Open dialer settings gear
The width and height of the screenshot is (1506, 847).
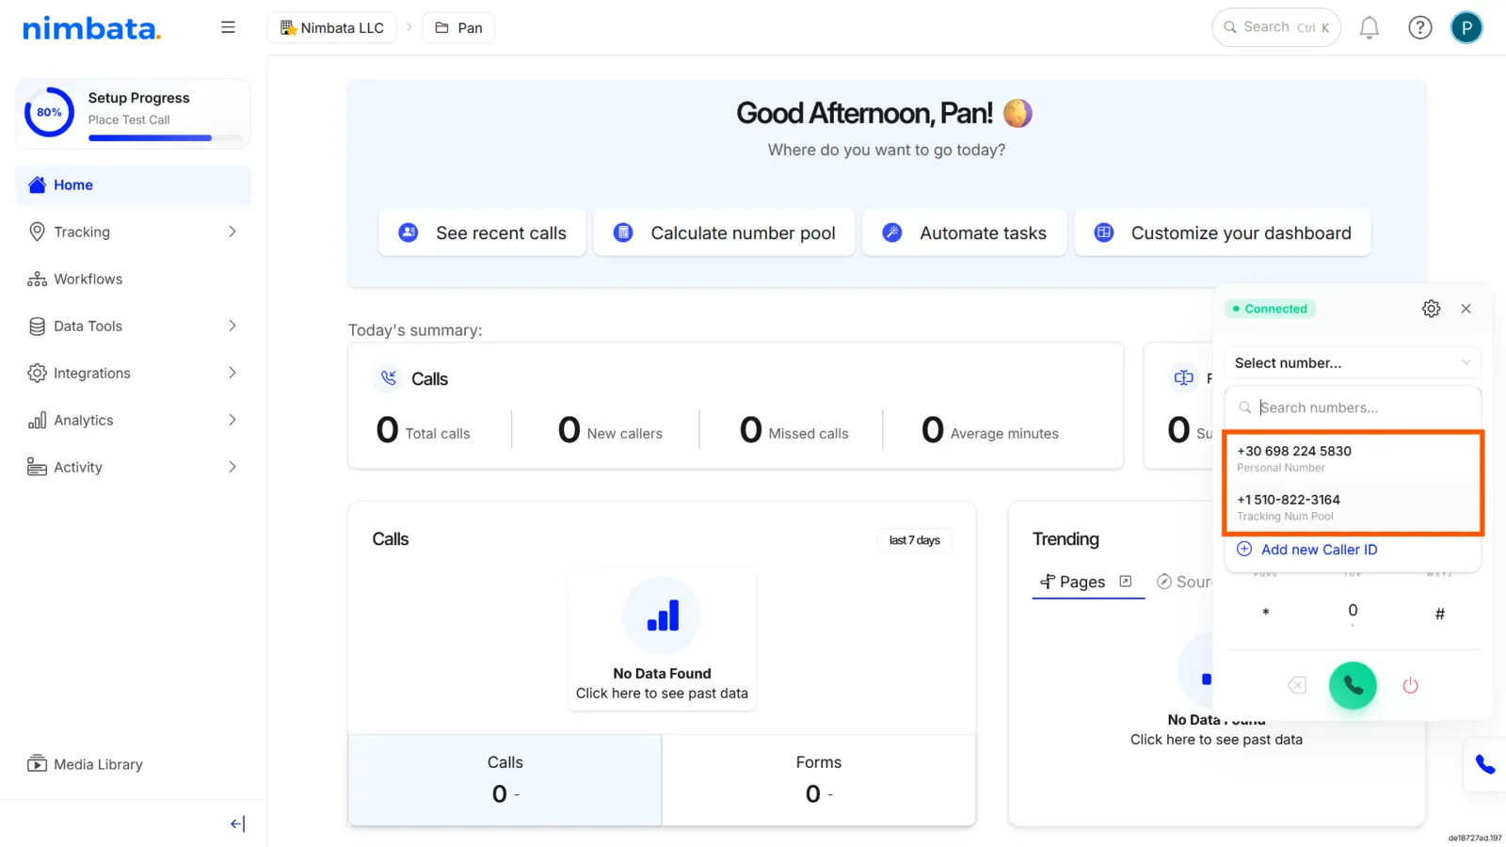tap(1431, 309)
